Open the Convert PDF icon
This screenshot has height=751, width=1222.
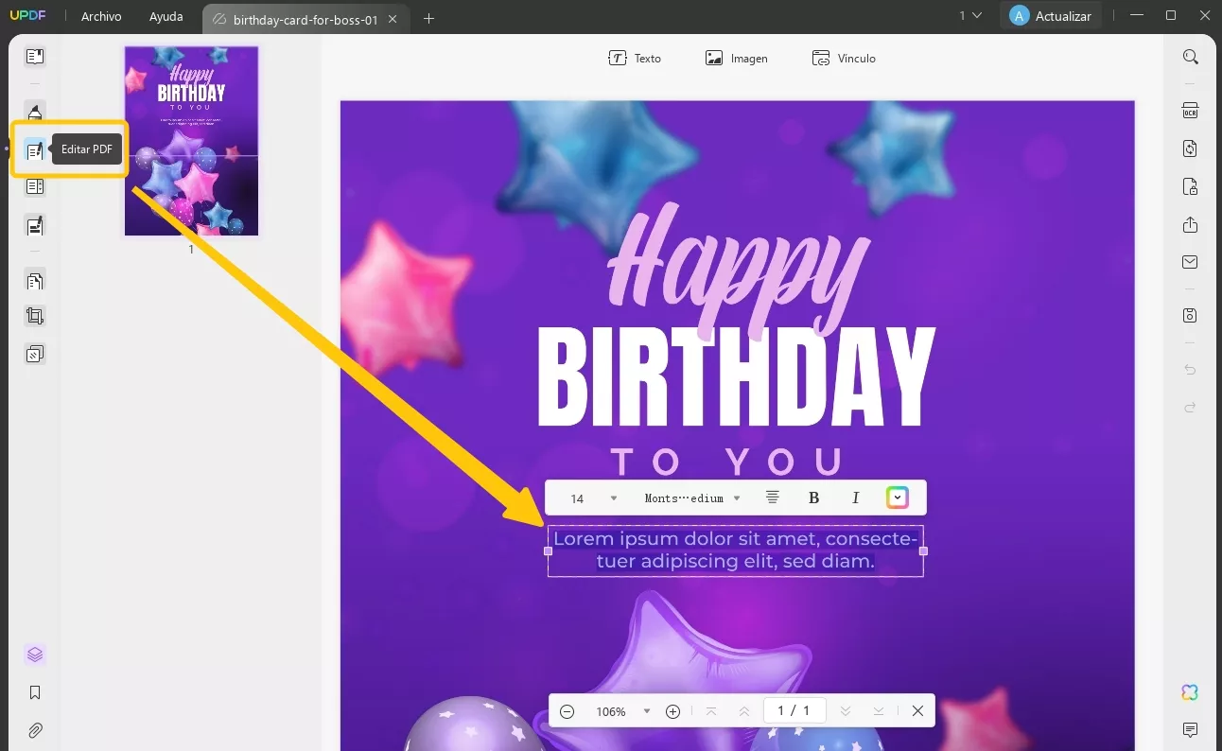point(1191,148)
